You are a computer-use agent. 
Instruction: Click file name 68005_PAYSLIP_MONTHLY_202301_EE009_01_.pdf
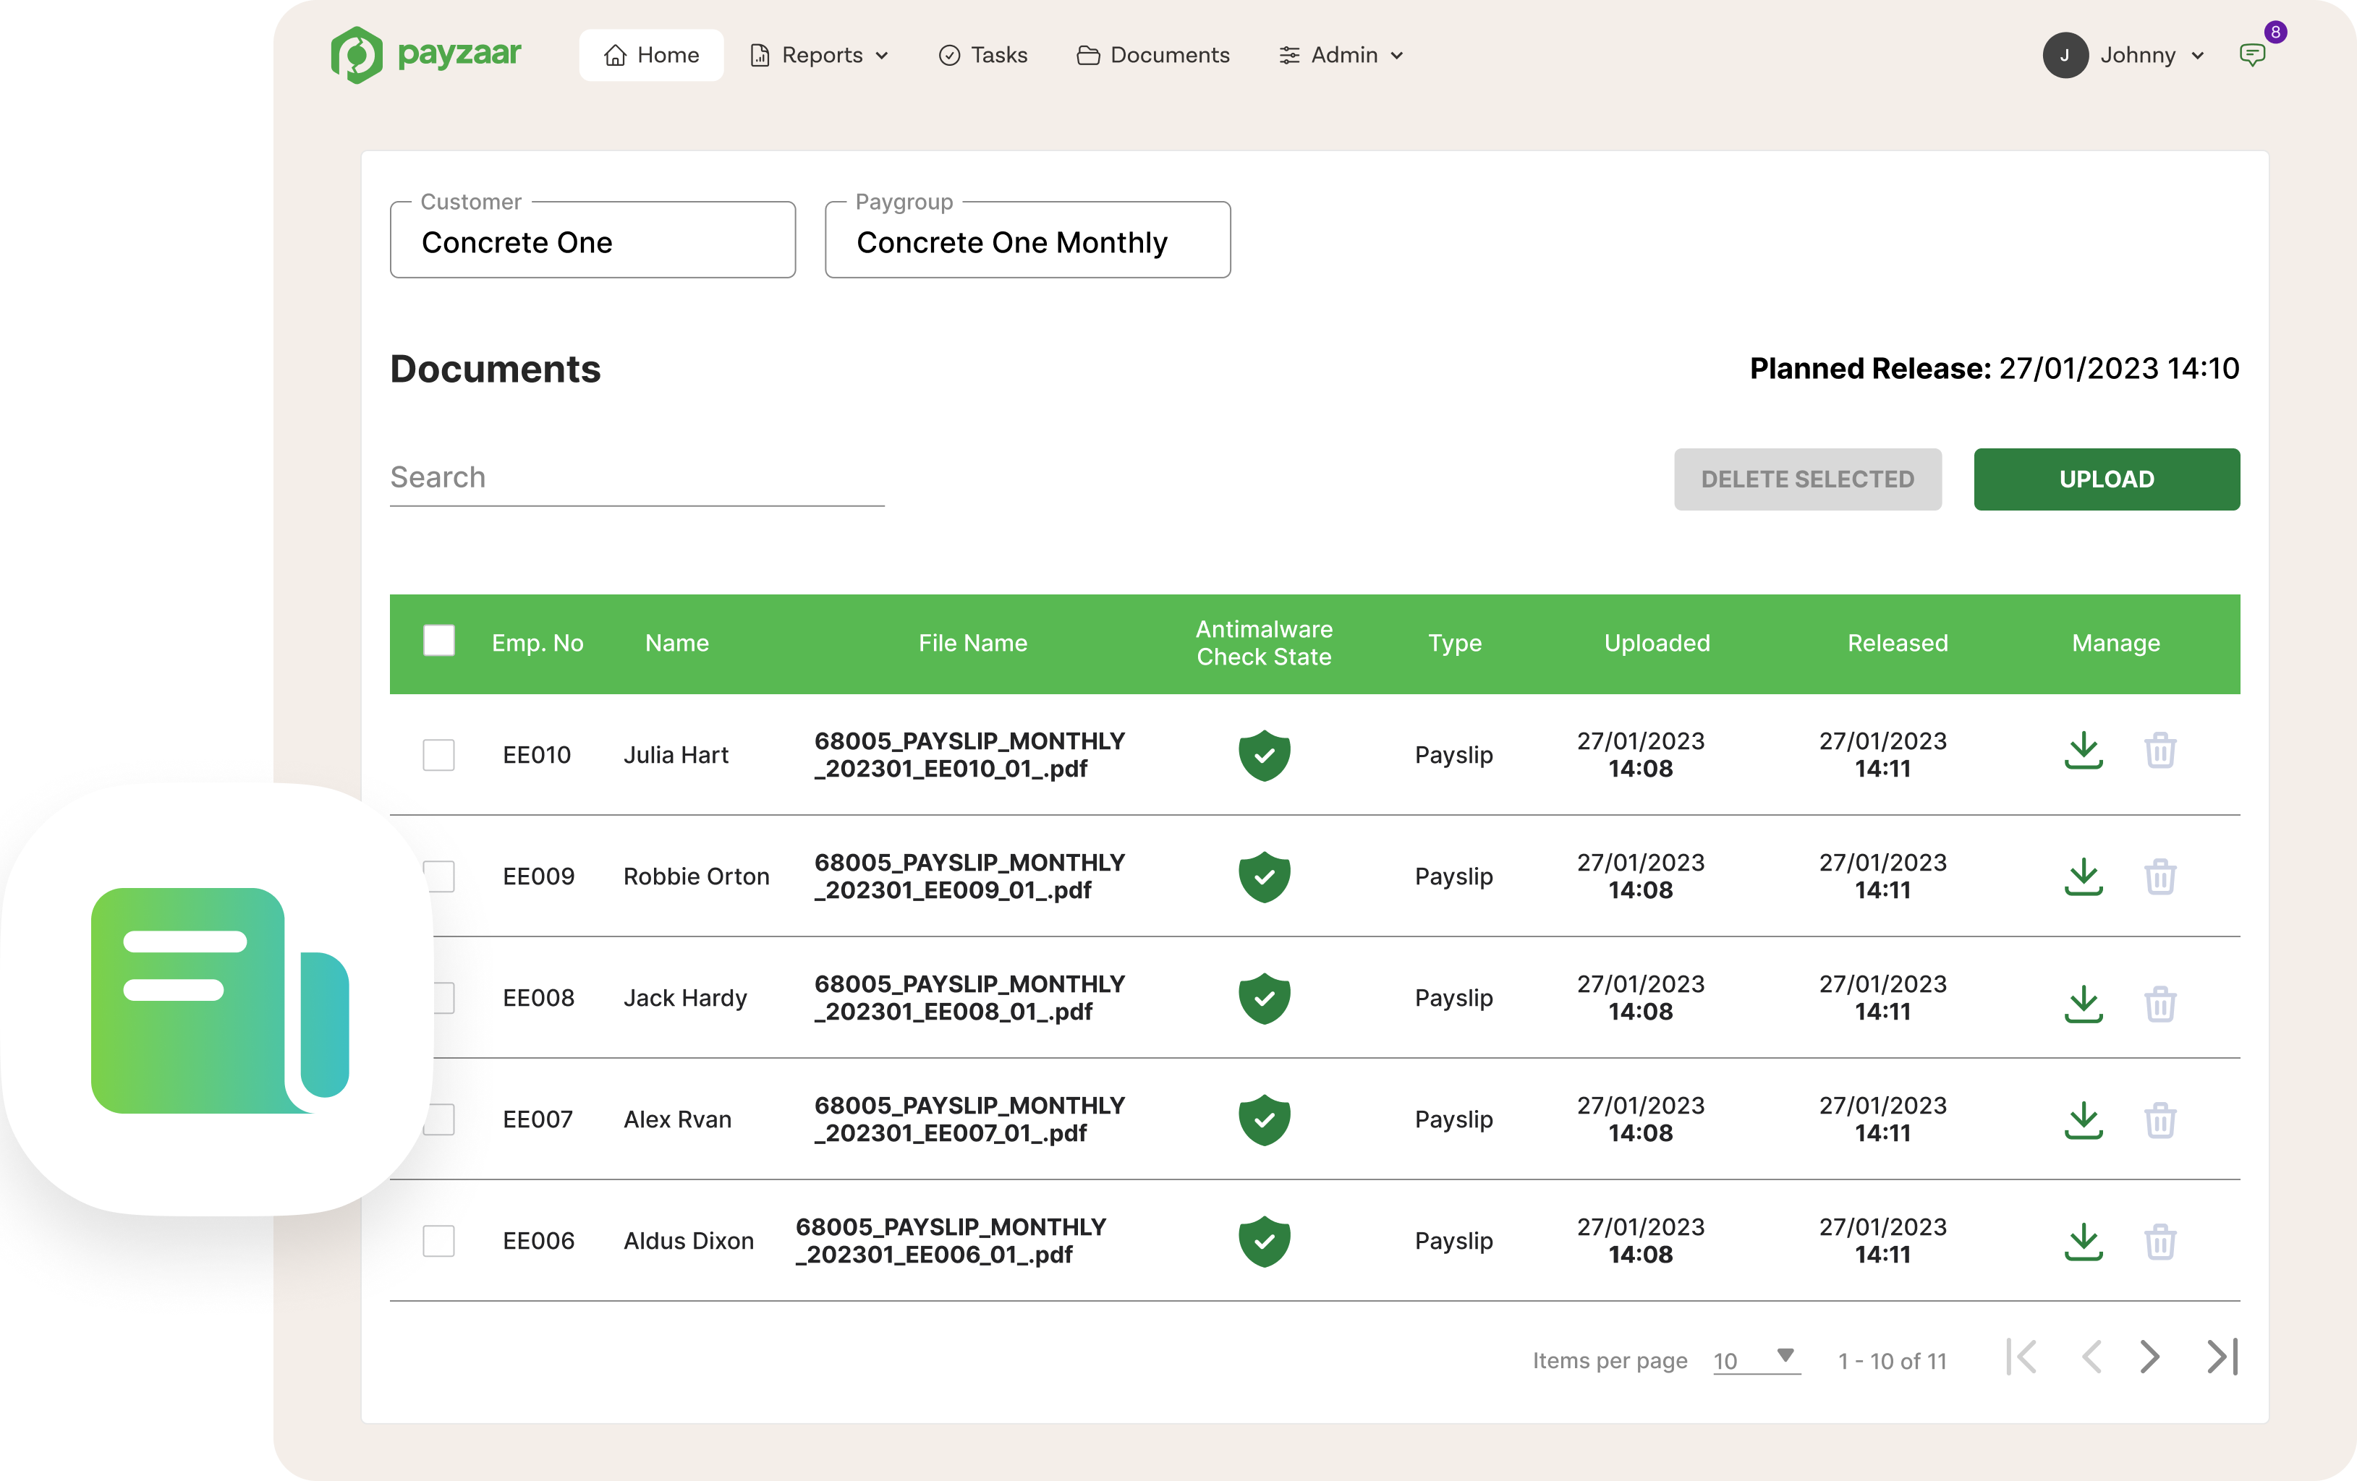pos(969,876)
